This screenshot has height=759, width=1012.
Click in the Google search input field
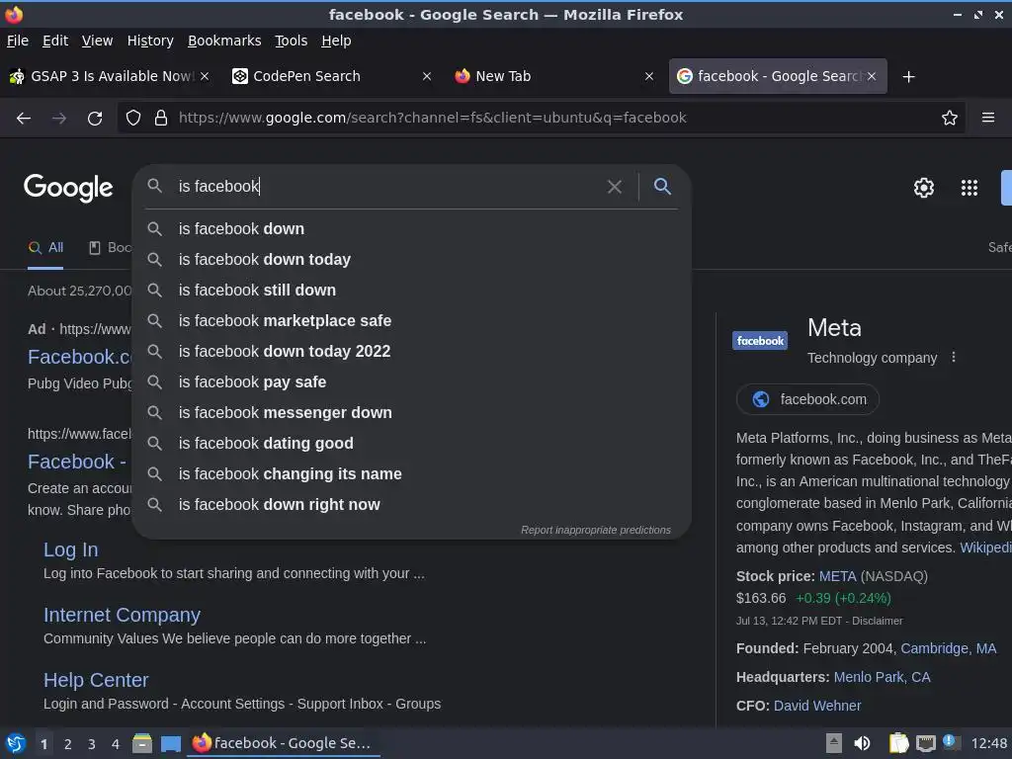pos(387,187)
